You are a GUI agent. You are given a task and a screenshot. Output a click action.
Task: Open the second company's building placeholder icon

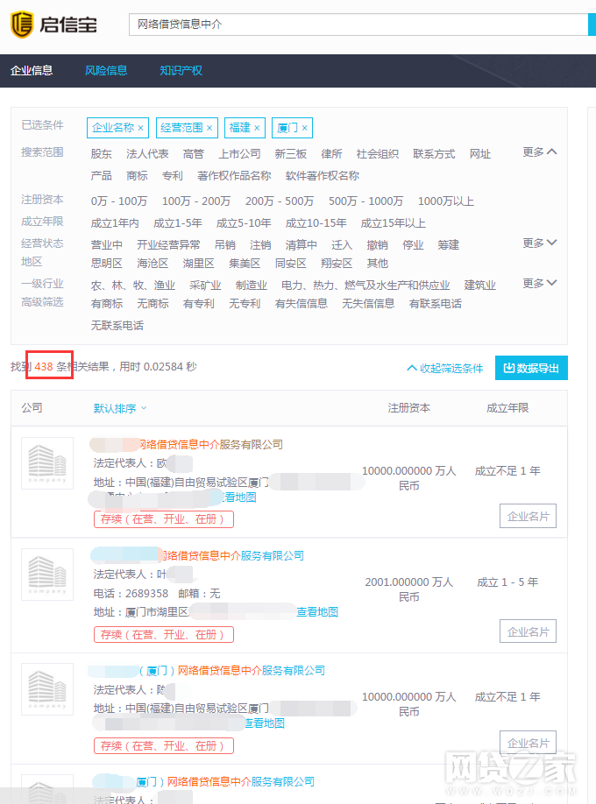pos(47,575)
